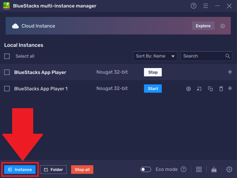Select the BlueStacks App Player 1 name text
237x178 pixels.
pos(41,89)
